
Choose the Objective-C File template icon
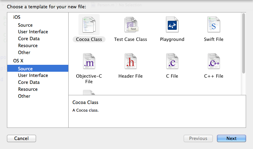pyautogui.click(x=89, y=62)
